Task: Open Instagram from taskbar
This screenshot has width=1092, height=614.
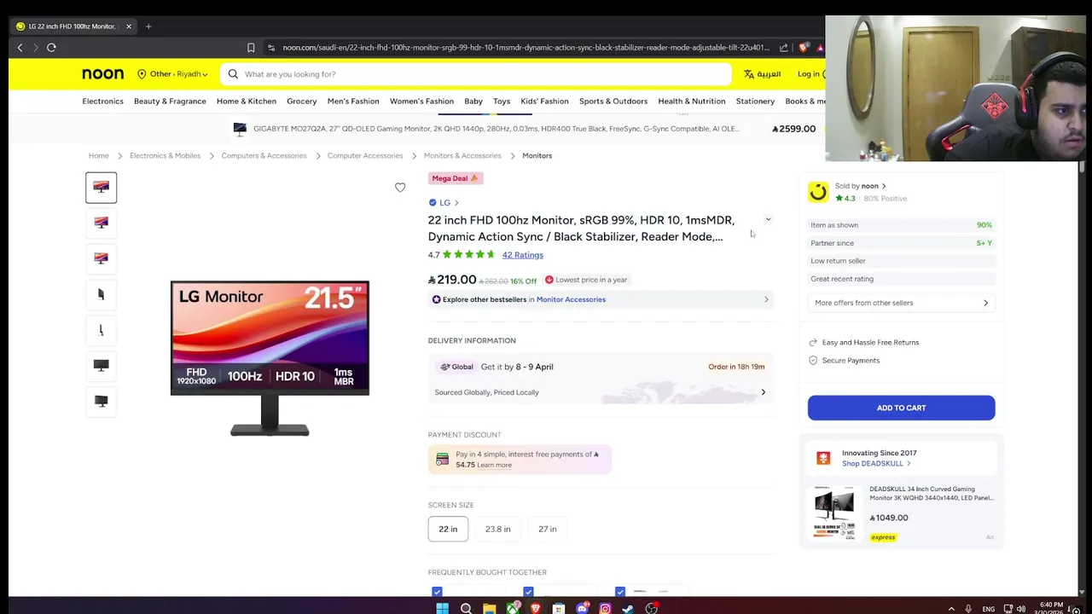Action: click(605, 608)
